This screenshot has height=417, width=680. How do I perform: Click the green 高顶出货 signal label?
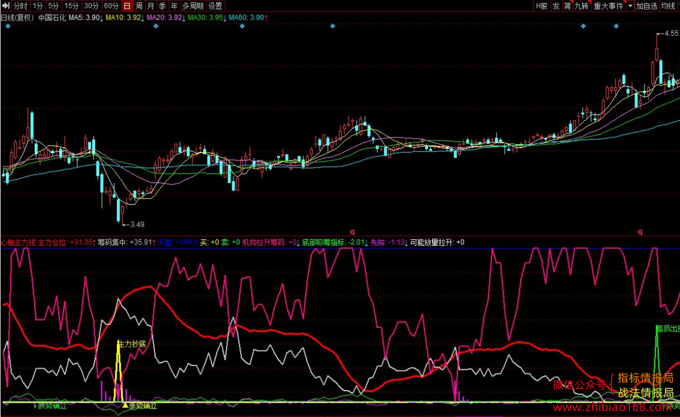coord(668,328)
